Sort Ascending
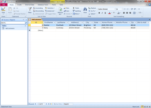 pos(38,8)
